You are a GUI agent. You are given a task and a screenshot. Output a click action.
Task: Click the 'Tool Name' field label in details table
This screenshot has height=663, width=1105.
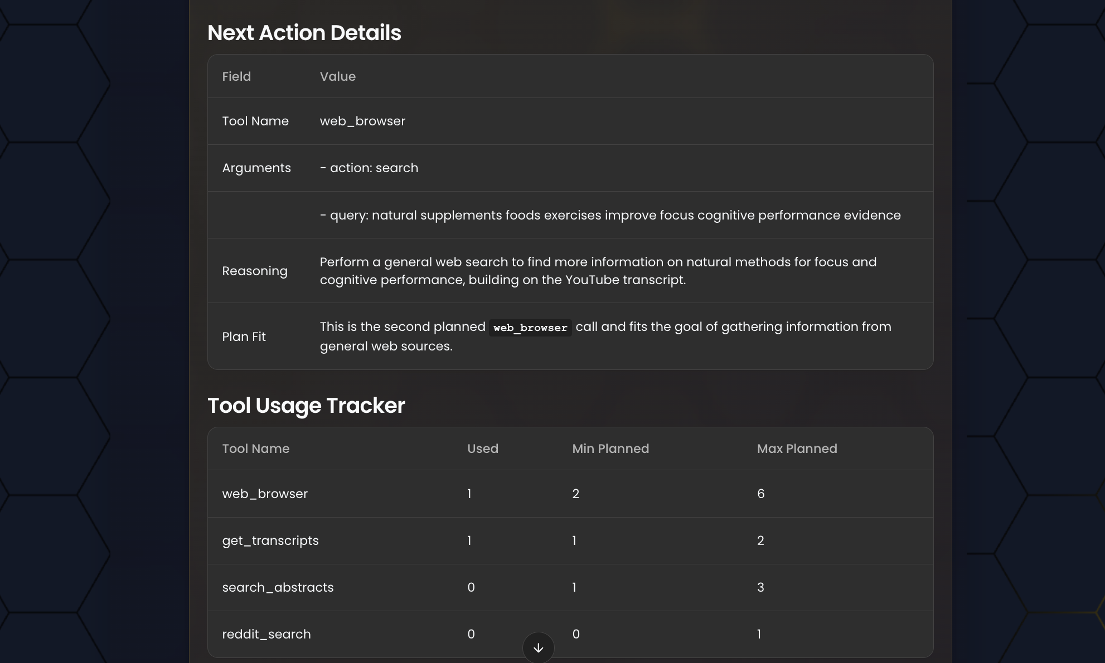pyautogui.click(x=255, y=121)
